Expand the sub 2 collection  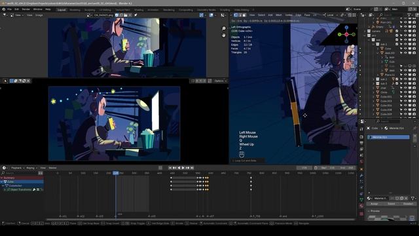click(374, 79)
